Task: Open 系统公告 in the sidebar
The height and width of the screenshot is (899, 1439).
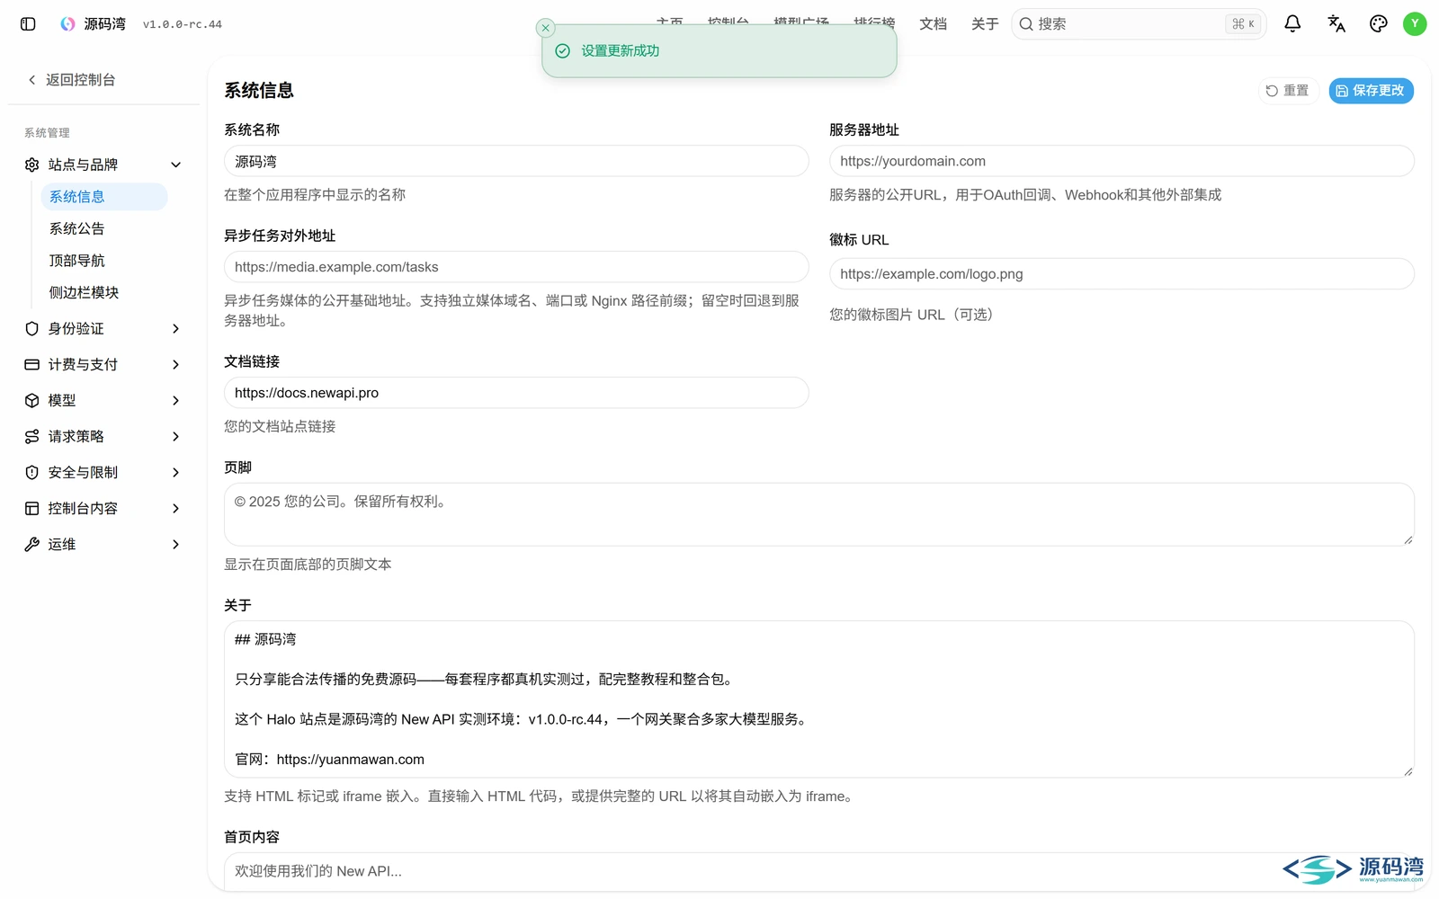Action: click(x=104, y=228)
